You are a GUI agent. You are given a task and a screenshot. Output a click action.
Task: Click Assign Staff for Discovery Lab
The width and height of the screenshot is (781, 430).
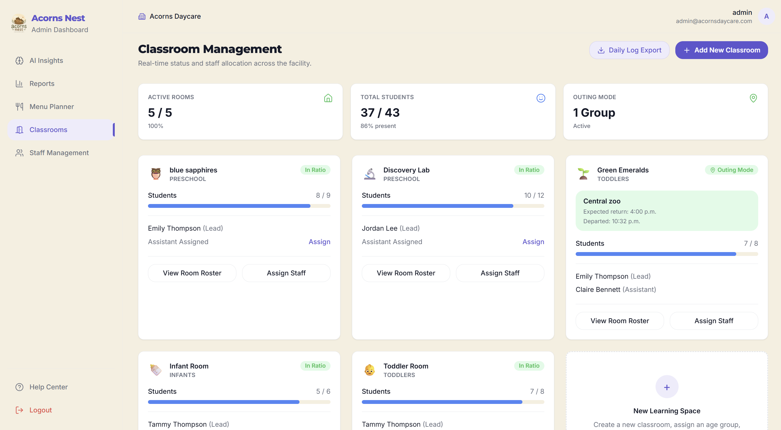click(x=500, y=273)
